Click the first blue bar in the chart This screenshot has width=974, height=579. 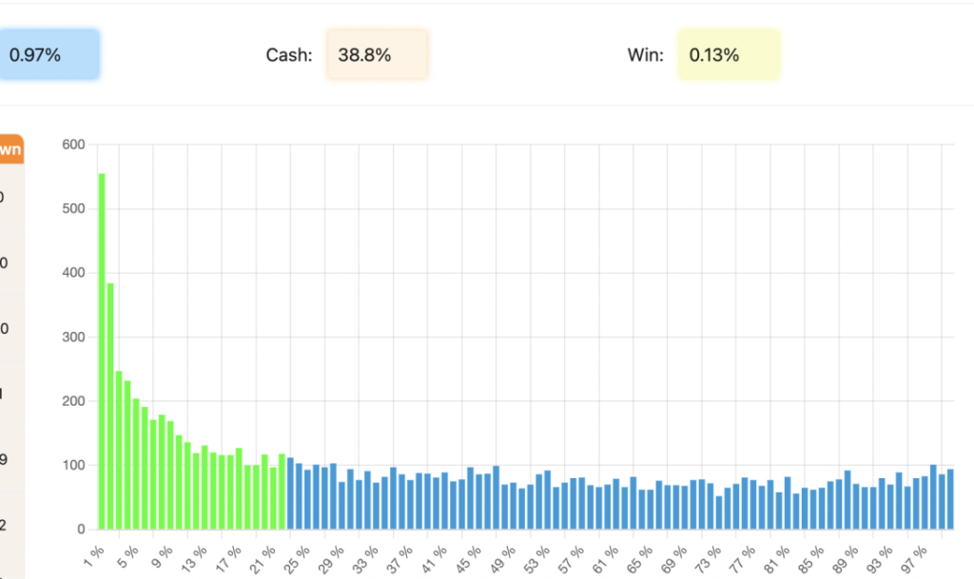[x=290, y=493]
